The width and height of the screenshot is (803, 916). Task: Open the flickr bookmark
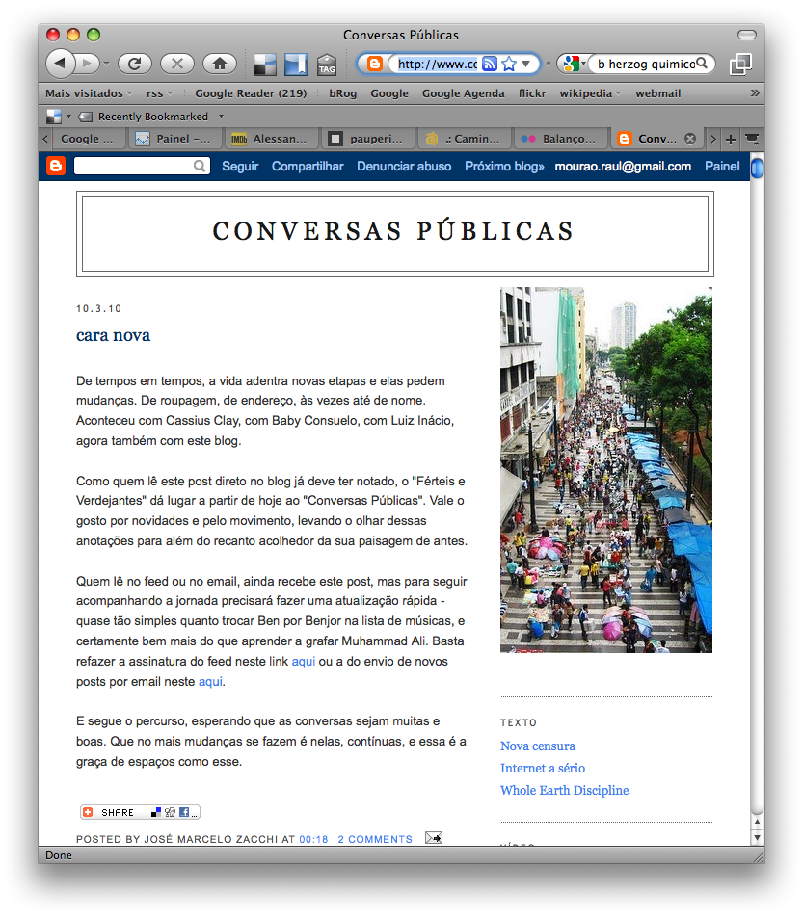[531, 93]
